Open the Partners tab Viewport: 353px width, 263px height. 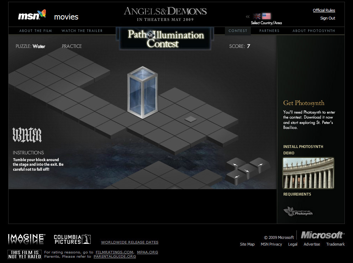[x=269, y=31]
